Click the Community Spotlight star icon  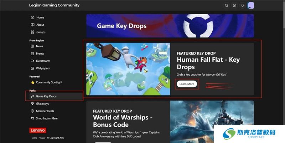point(33,82)
